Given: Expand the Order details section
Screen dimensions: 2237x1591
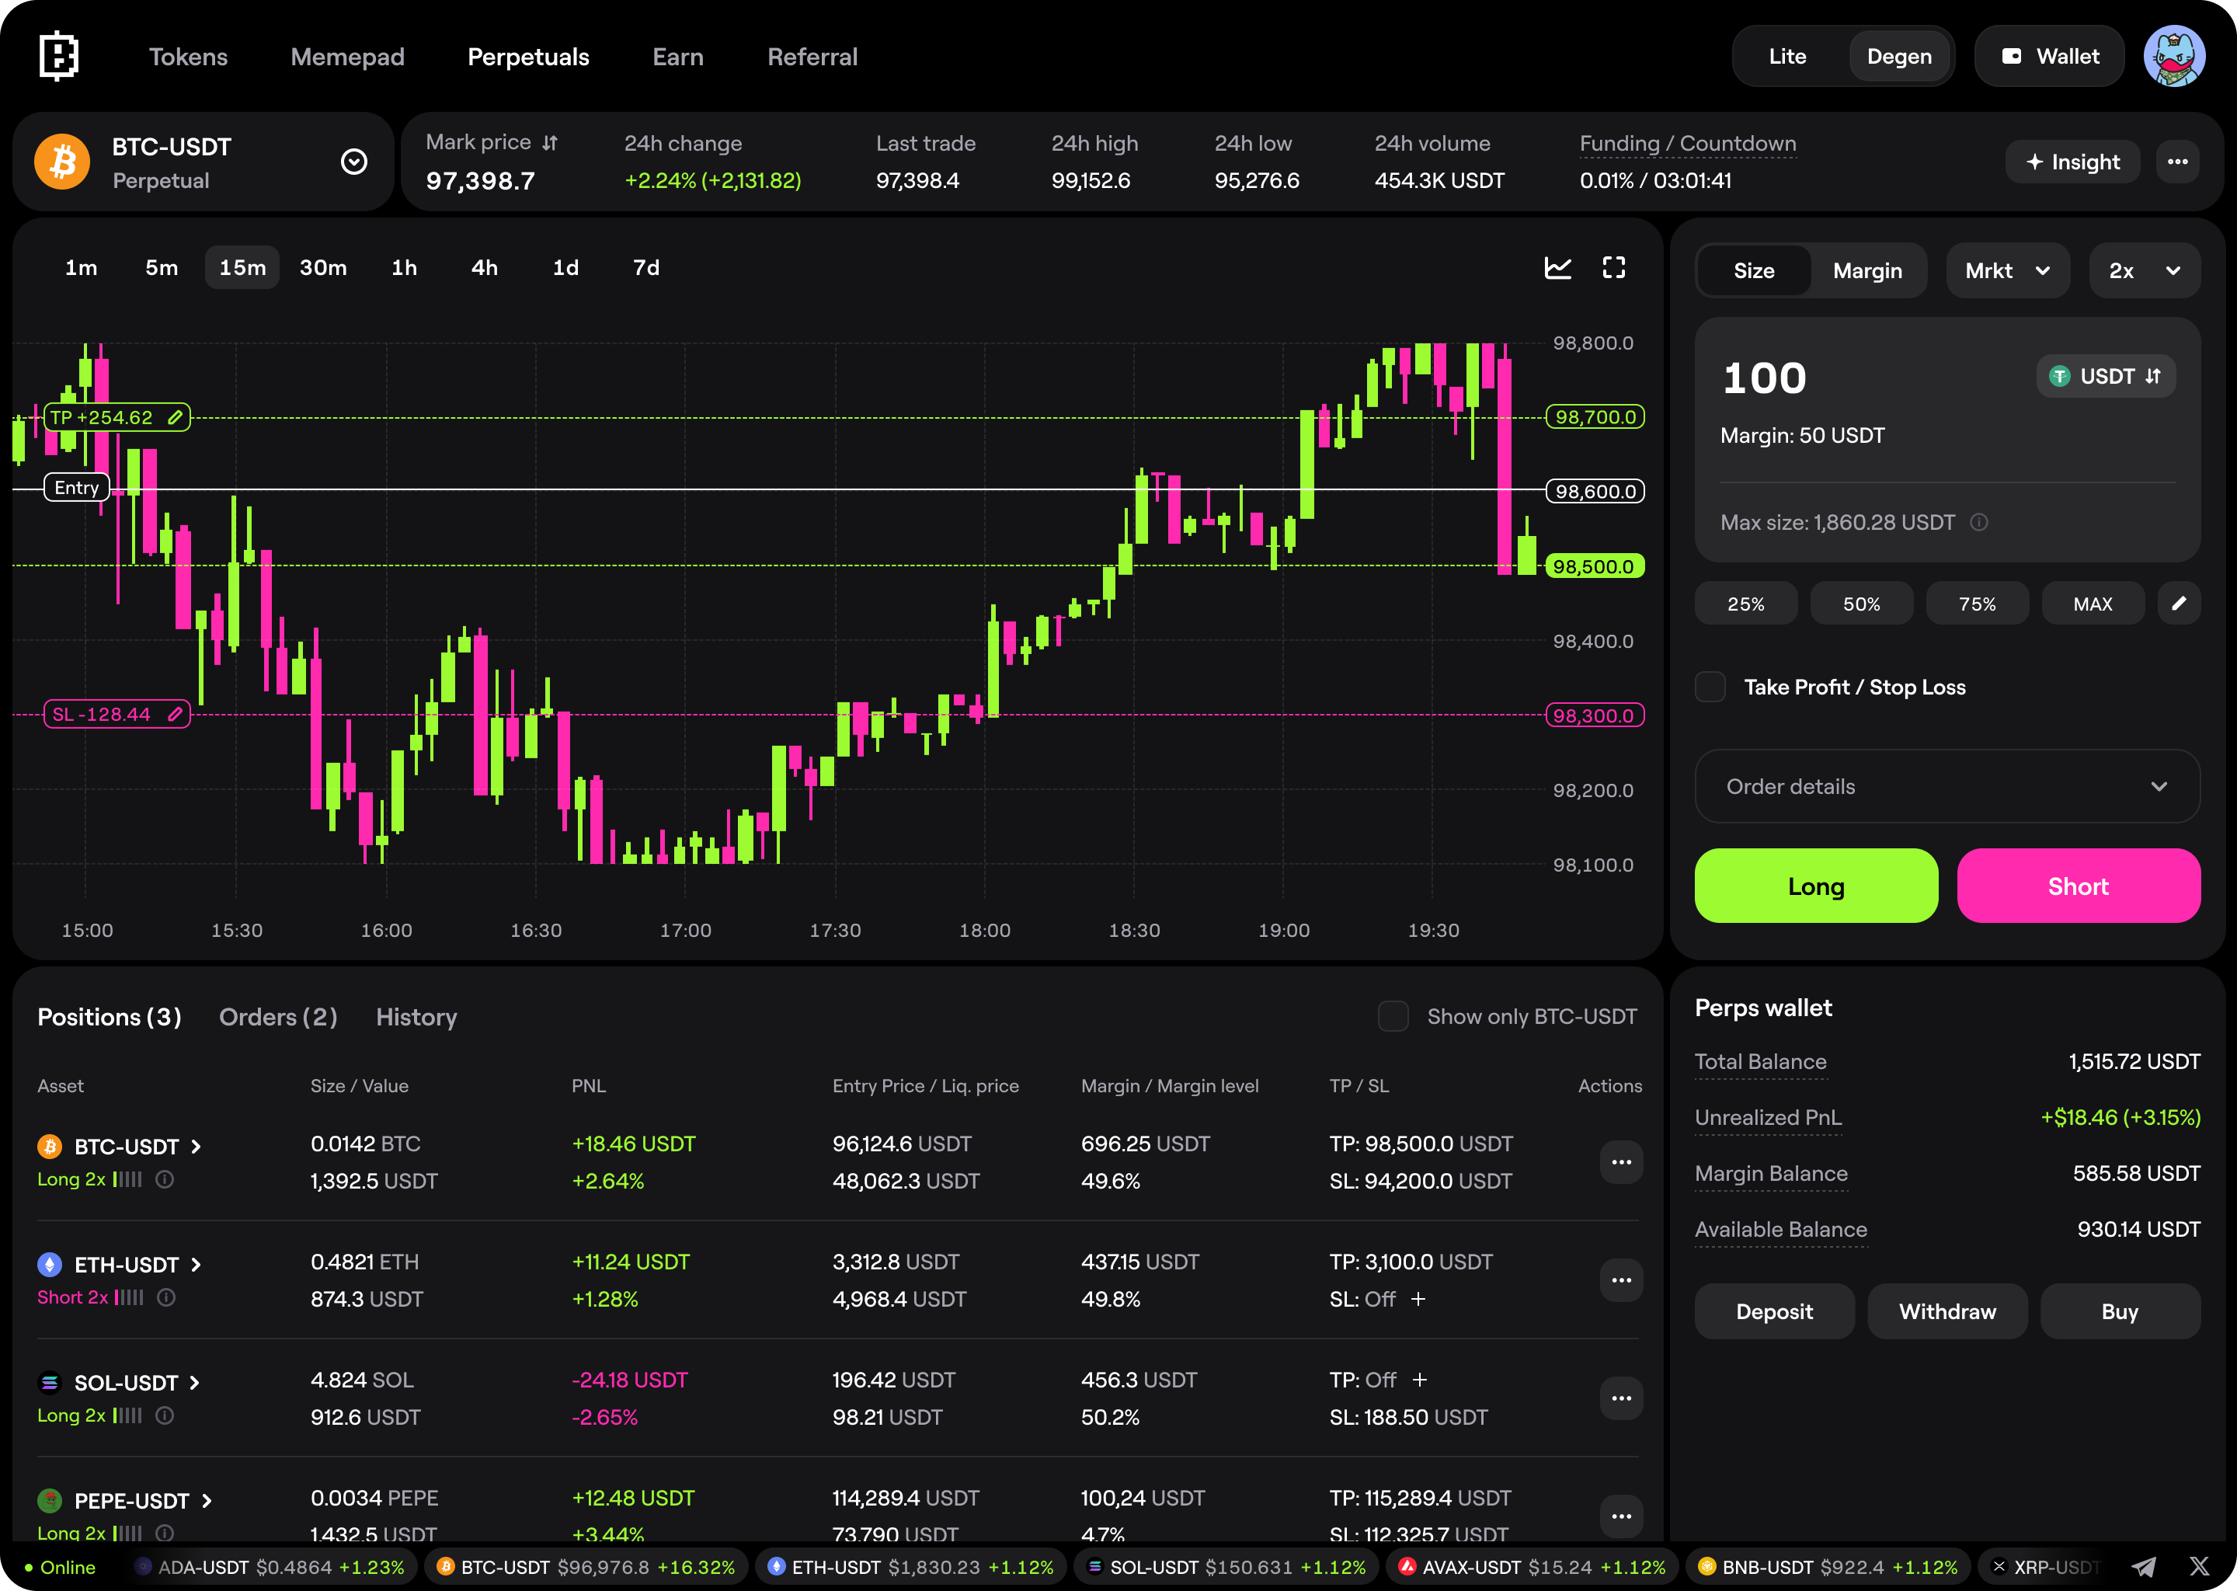Looking at the screenshot, I should [1946, 787].
